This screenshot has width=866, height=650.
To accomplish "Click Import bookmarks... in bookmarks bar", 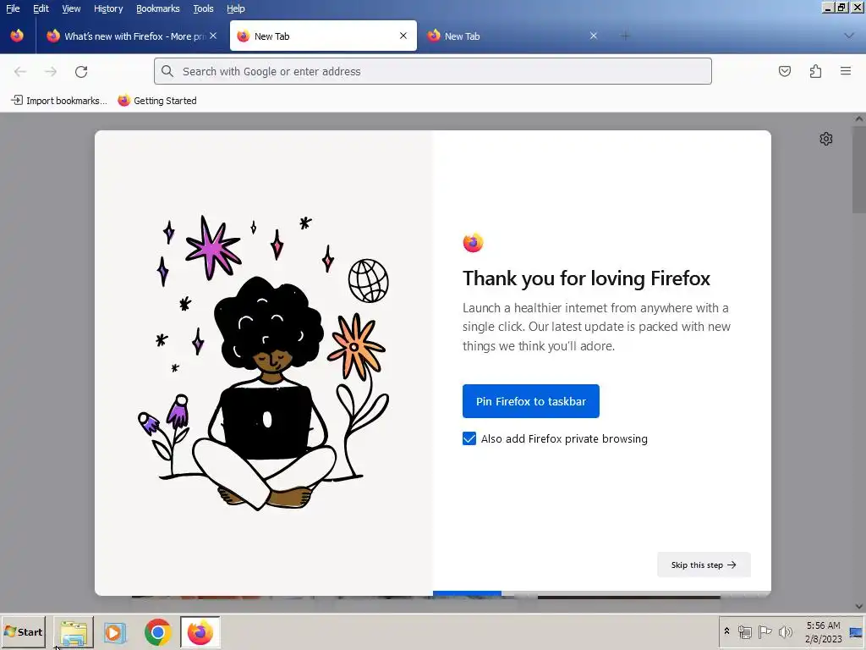I will (59, 101).
